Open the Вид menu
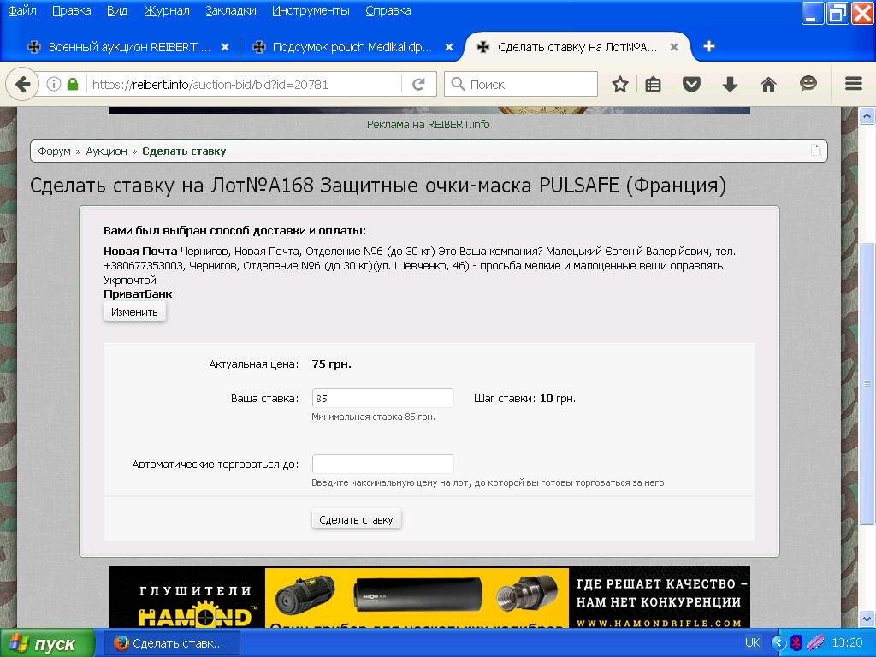The height and width of the screenshot is (657, 876). 117,10
